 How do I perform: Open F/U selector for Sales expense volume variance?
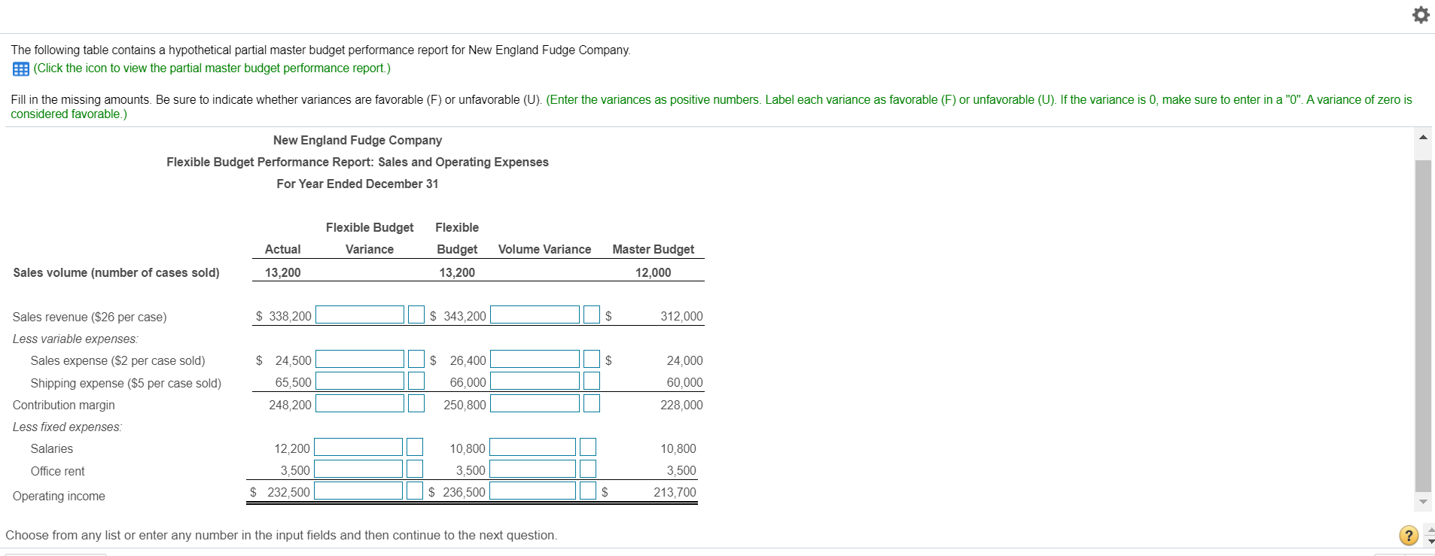coord(592,359)
